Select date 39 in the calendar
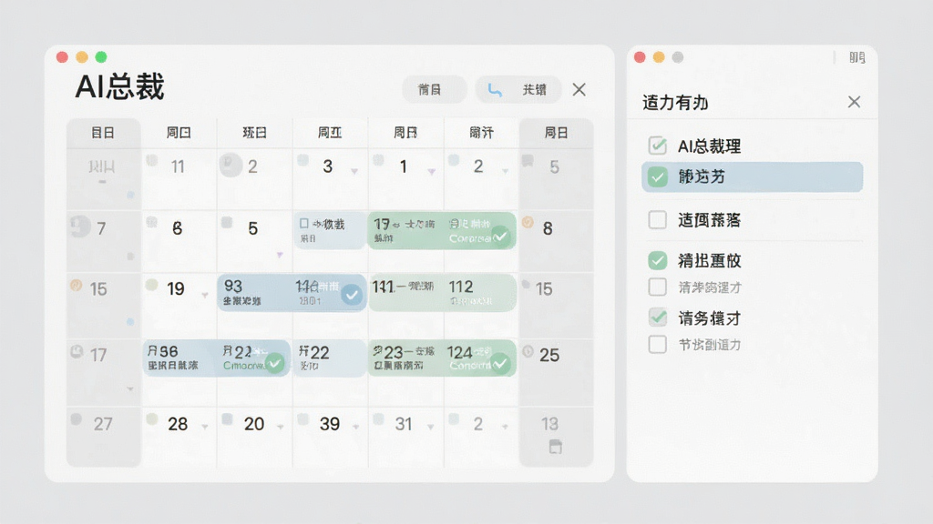933x524 pixels. click(330, 424)
